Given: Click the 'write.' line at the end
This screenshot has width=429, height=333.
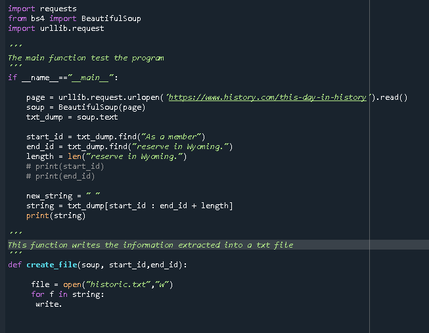Looking at the screenshot, I should (49, 304).
